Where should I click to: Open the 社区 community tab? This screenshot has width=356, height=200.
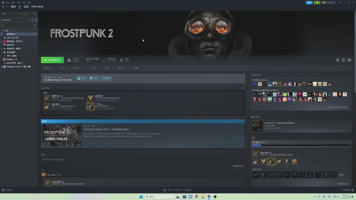coord(26,7)
